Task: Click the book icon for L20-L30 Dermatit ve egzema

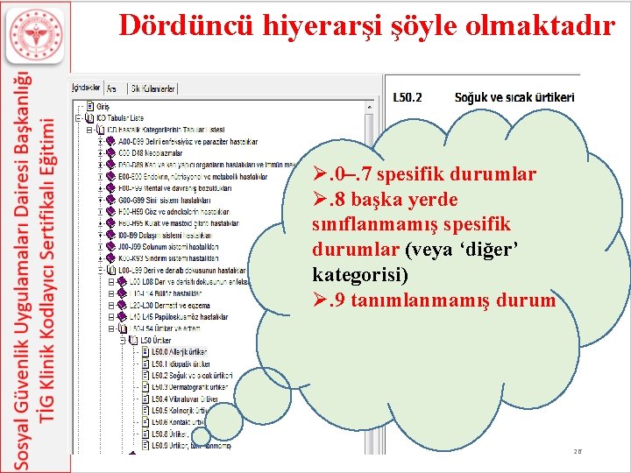Action: point(122,306)
